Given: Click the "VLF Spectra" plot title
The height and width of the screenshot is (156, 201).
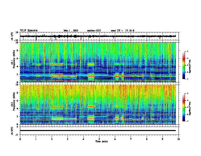Looking at the screenshot, I should point(29,31).
